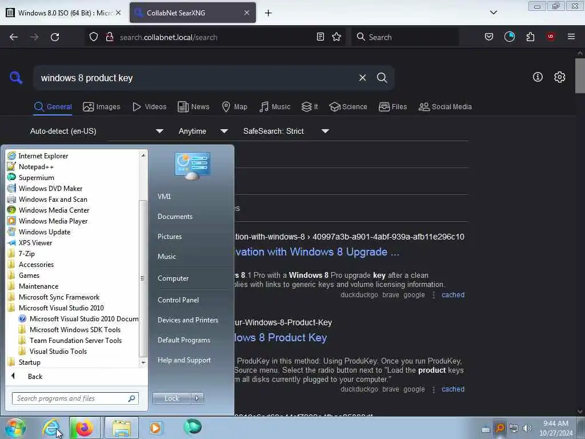Open the tracking protection shield icon
Viewport: 585px width, 439px height.
coord(94,37)
